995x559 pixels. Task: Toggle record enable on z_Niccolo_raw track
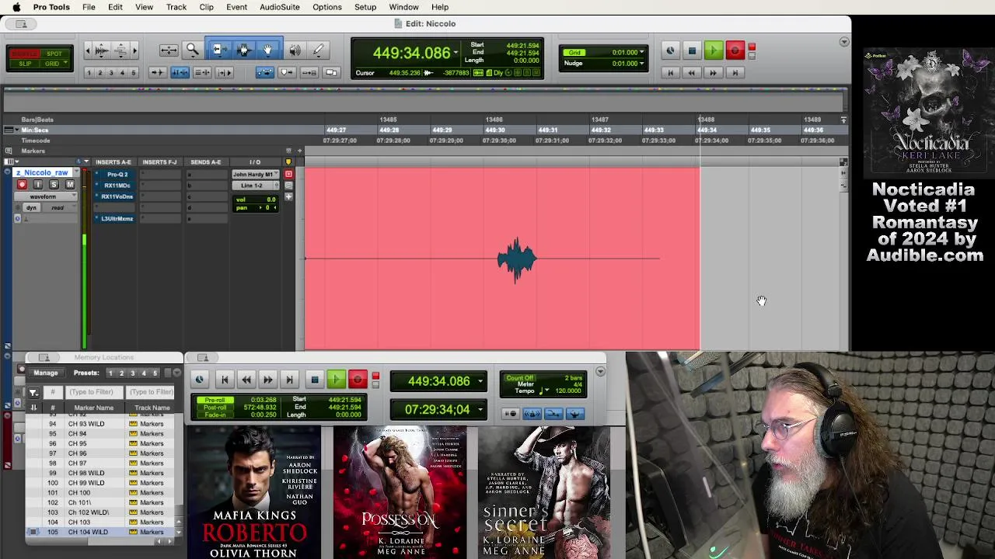(x=22, y=185)
